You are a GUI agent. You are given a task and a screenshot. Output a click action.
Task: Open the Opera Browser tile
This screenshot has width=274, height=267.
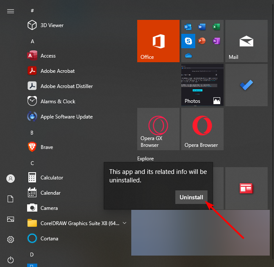[x=202, y=129]
